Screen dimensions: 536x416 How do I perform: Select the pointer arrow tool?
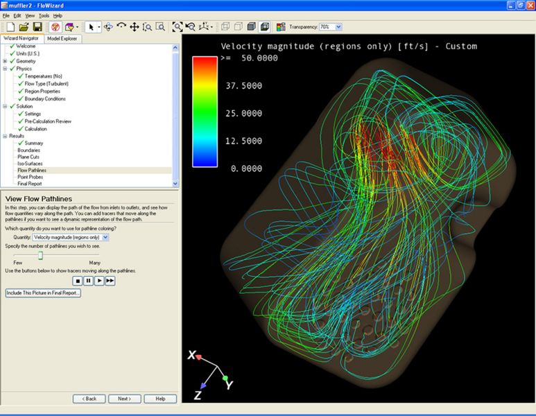91,26
